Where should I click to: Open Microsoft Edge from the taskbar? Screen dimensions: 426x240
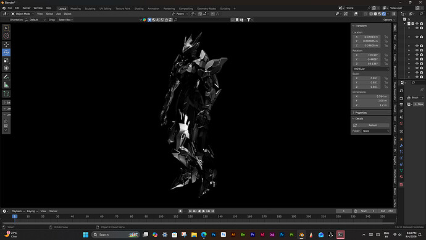pyautogui.click(x=204, y=234)
